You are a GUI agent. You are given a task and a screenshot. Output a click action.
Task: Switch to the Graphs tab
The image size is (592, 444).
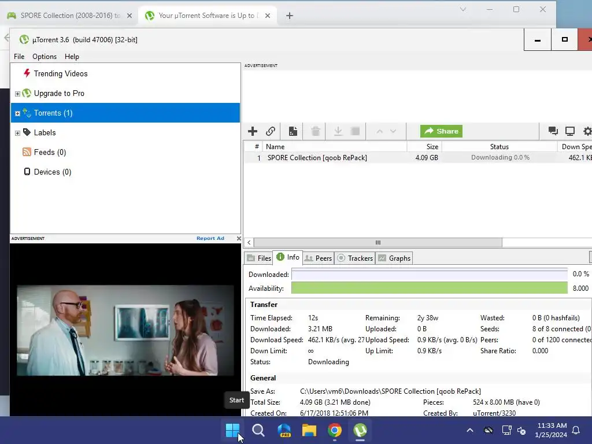pyautogui.click(x=394, y=258)
